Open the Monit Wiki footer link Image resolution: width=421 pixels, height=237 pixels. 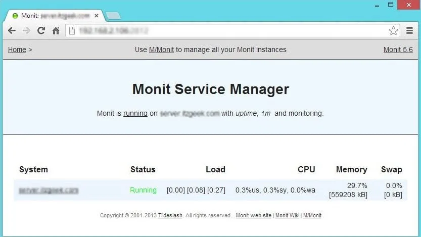click(x=287, y=215)
